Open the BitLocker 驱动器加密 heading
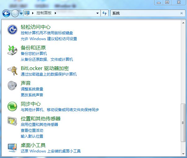187x158 pixels. (45, 68)
